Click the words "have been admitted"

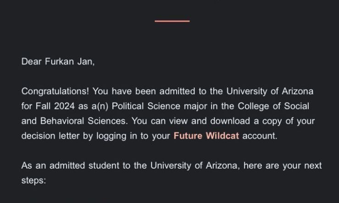(147, 92)
